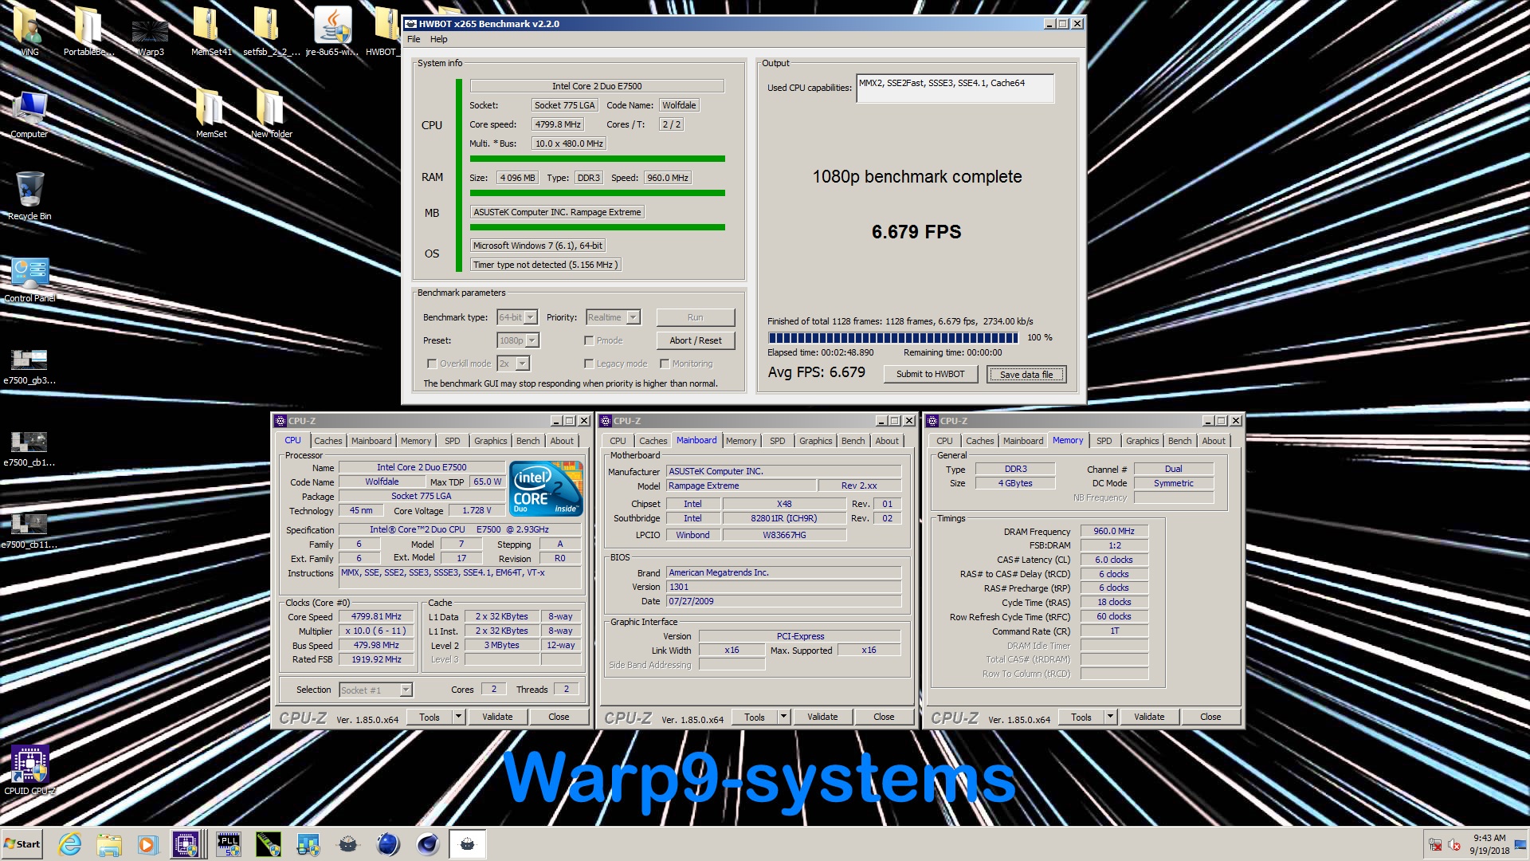Screen dimensions: 1530x861
Task: Switch to Caches tab in first CPU-Z window
Action: click(x=328, y=441)
